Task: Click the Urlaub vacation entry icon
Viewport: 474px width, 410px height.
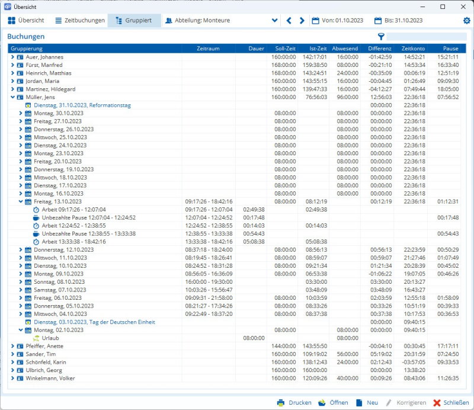Action: tap(36, 338)
